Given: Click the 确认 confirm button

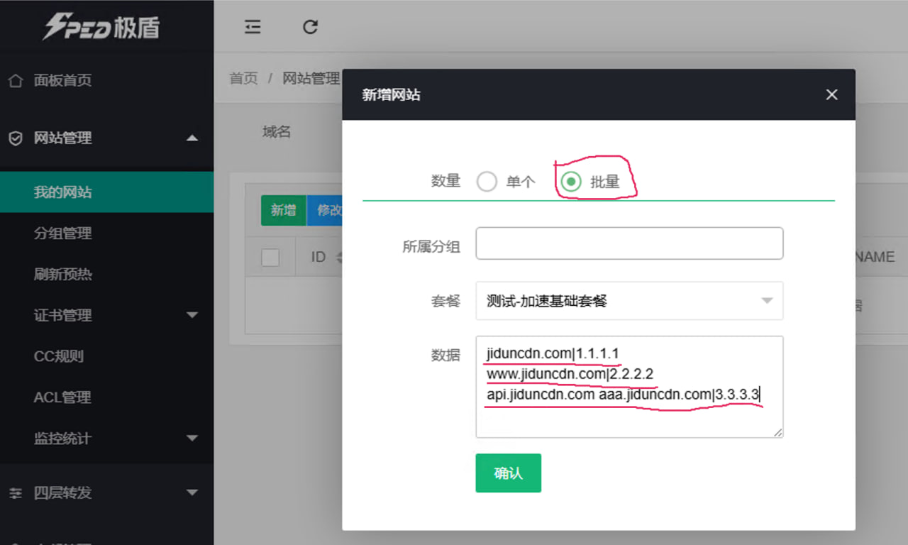Looking at the screenshot, I should coord(508,473).
